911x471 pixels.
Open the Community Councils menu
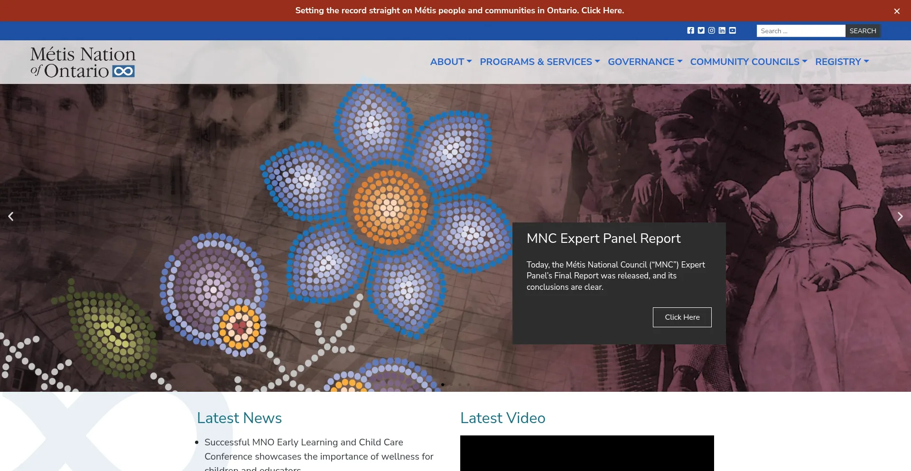(748, 62)
